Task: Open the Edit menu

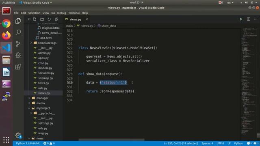Action: pos(23,13)
